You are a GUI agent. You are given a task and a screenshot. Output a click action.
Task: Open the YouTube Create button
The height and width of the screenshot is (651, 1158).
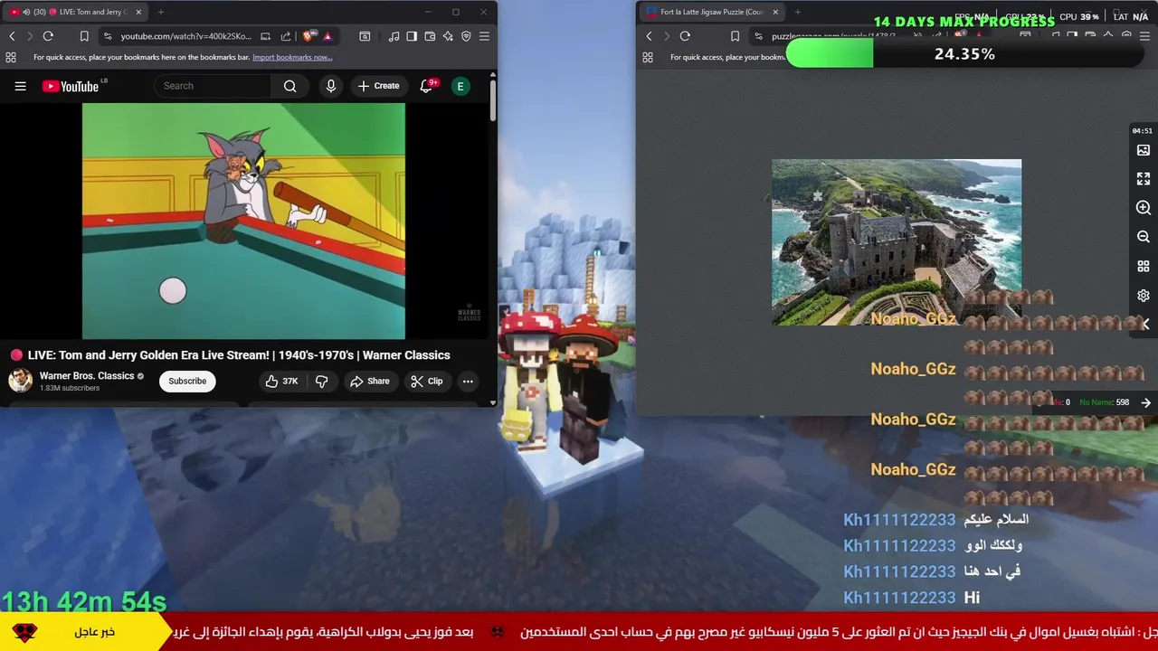tap(378, 86)
